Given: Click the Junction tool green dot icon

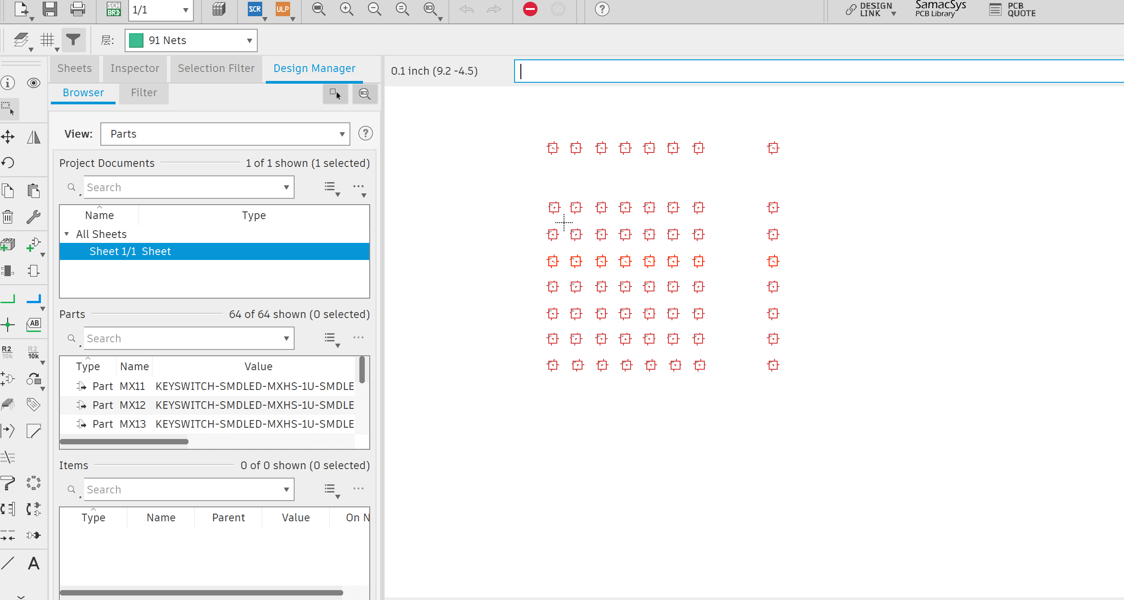Looking at the screenshot, I should tap(8, 324).
